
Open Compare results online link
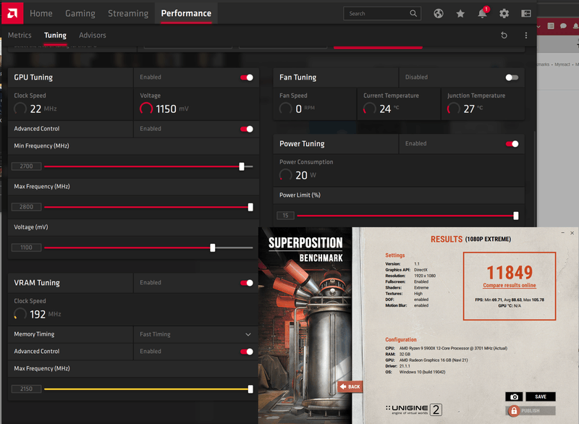pyautogui.click(x=510, y=285)
